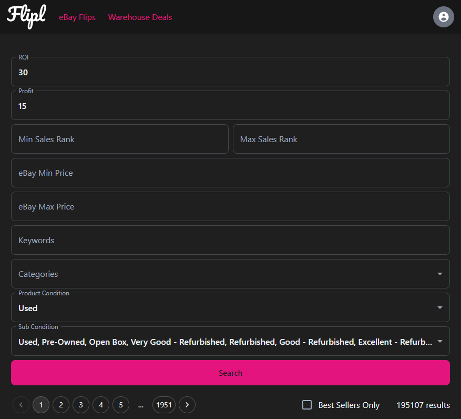Go to results page 2
This screenshot has height=419, width=461.
coord(61,405)
